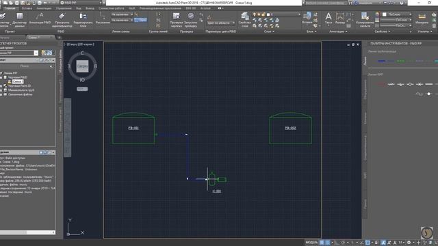
Task: Switch to the Вставка ribbon tab
Action: [x=27, y=8]
